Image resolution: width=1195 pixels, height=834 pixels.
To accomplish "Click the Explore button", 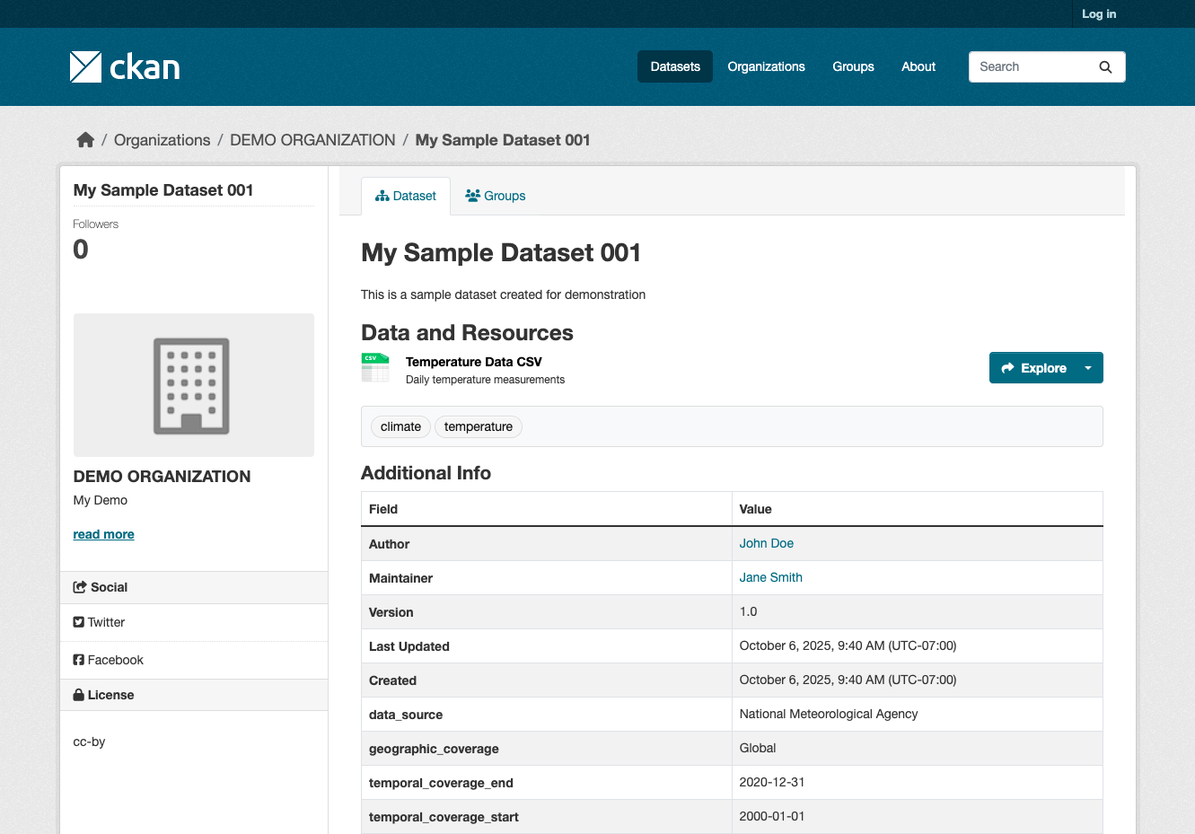I will [x=1033, y=368].
